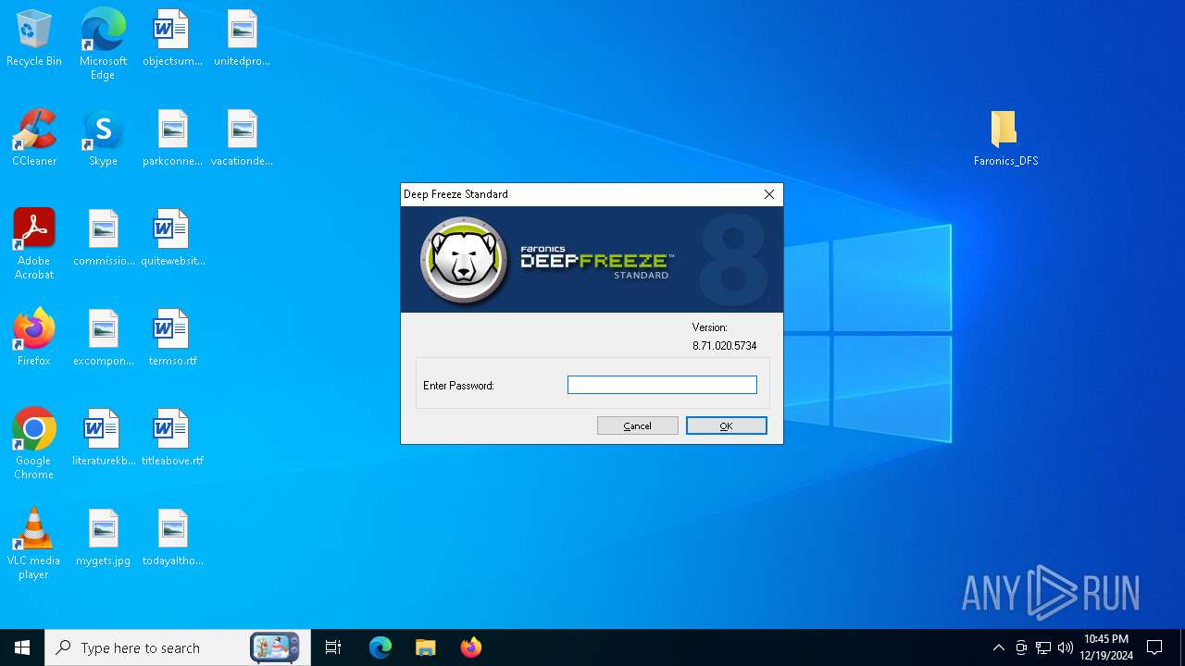The width and height of the screenshot is (1185, 666).
Task: Click the Deep Freeze Standard title bar
Action: (x=578, y=194)
